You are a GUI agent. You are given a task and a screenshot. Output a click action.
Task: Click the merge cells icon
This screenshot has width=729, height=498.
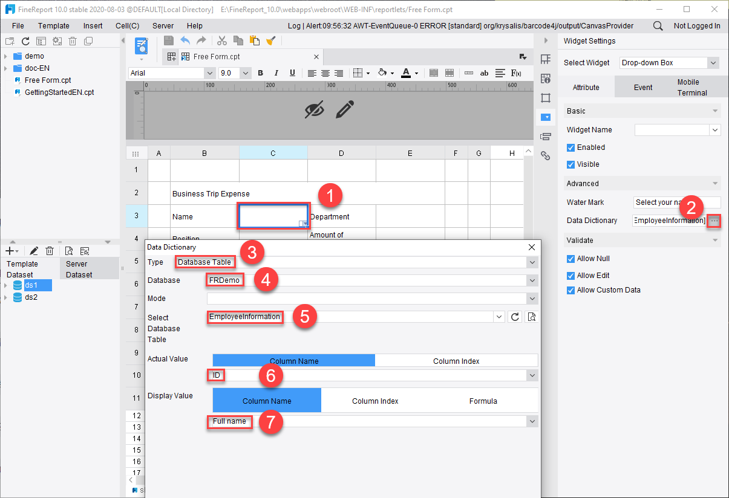(434, 73)
